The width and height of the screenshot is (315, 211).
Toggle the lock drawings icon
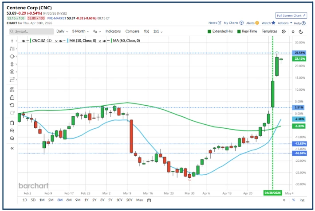click(x=12, y=97)
